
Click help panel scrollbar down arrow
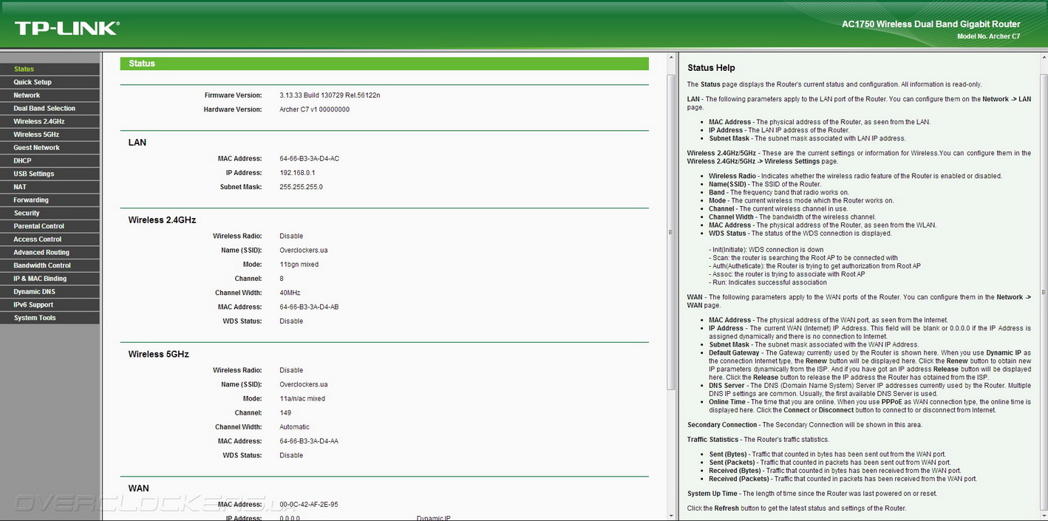[1043, 515]
